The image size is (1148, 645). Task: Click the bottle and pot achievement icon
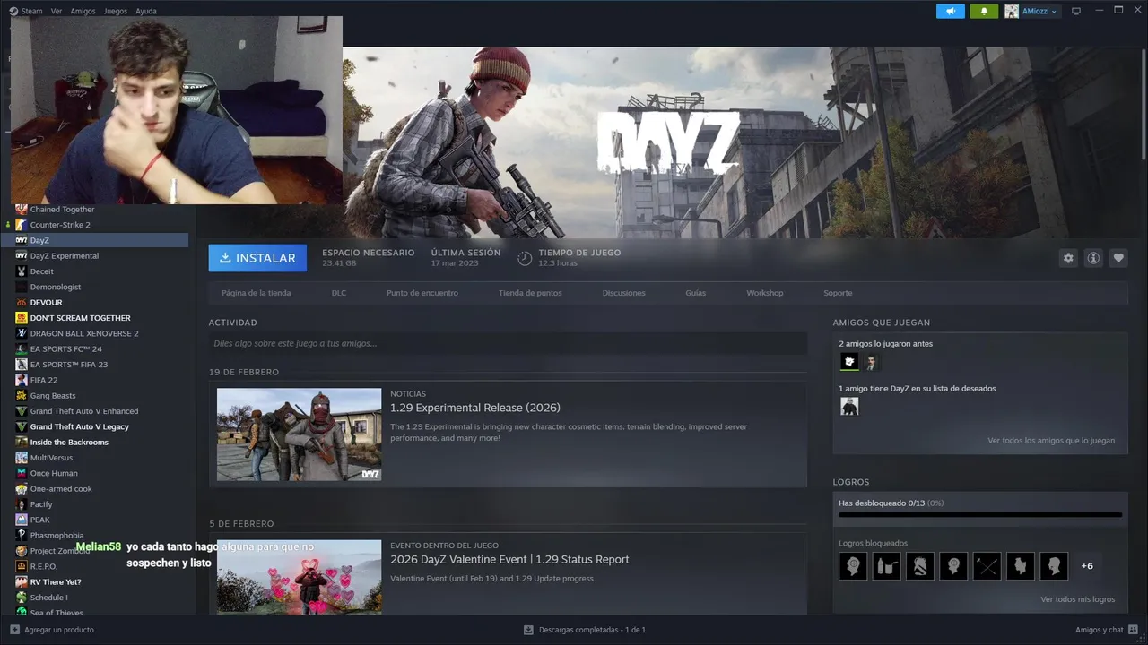coord(886,566)
